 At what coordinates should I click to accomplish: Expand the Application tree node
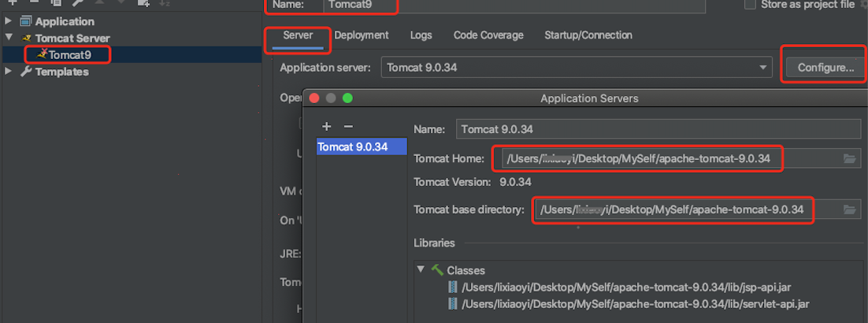pyautogui.click(x=9, y=21)
